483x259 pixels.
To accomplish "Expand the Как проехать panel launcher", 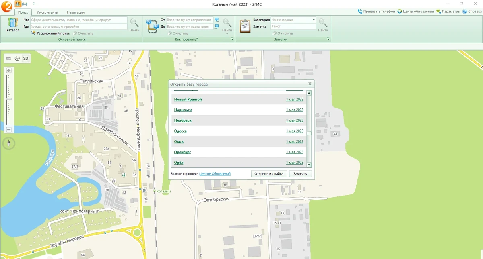I will click(x=232, y=39).
